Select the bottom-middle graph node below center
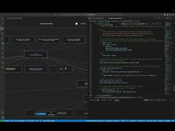175x131 pixels. click(36, 69)
